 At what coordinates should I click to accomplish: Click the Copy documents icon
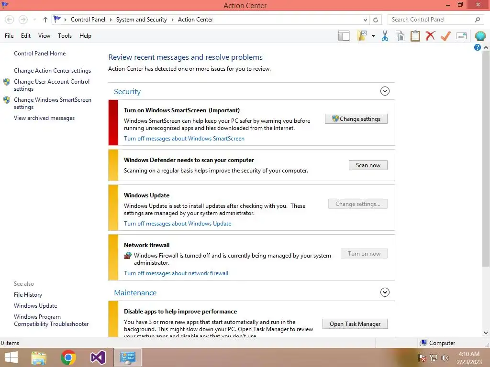point(400,36)
